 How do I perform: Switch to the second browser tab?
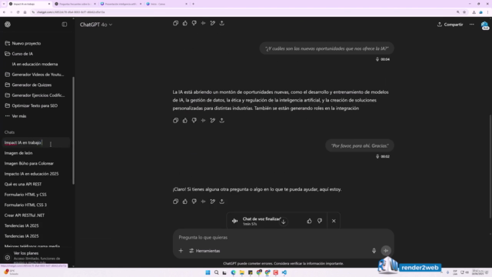[75, 4]
